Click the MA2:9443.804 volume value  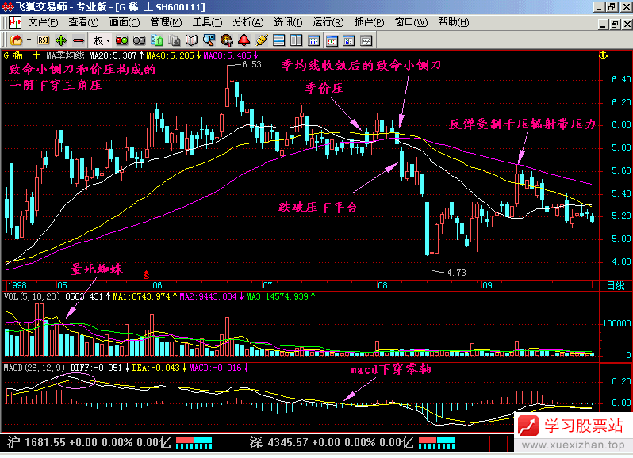(x=208, y=296)
